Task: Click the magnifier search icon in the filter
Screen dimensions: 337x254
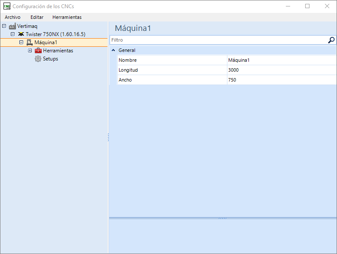Action: point(331,40)
